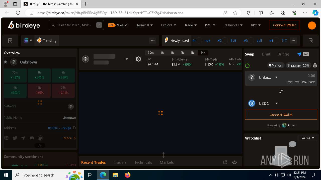Image resolution: width=321 pixels, height=180 pixels.
Task: Switch to the Technicals tab
Action: coord(143,162)
